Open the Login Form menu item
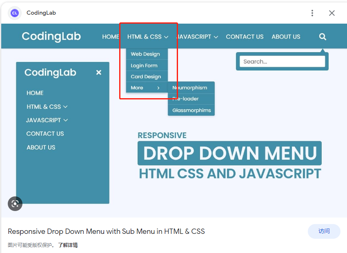 click(145, 65)
